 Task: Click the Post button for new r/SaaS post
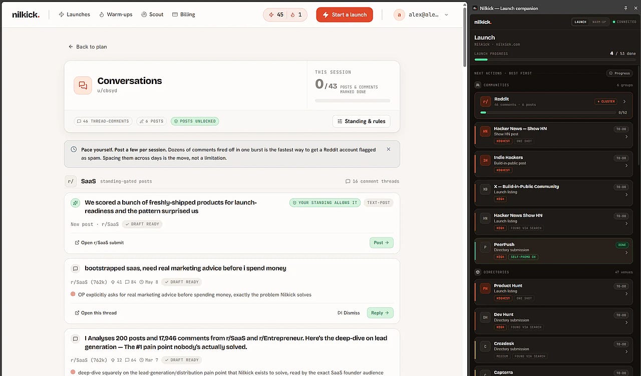382,242
